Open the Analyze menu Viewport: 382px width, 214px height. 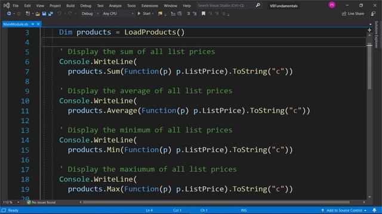115,5
